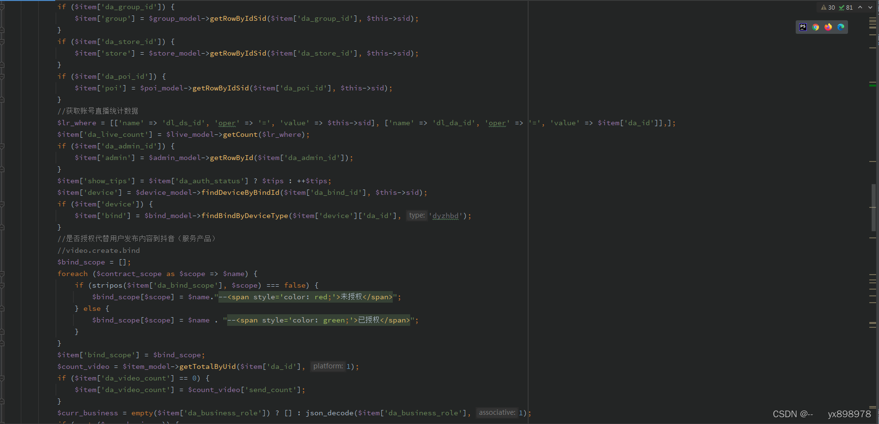Place cursor on getRowByIdSid in group_model line
Image resolution: width=879 pixels, height=424 pixels.
point(238,19)
